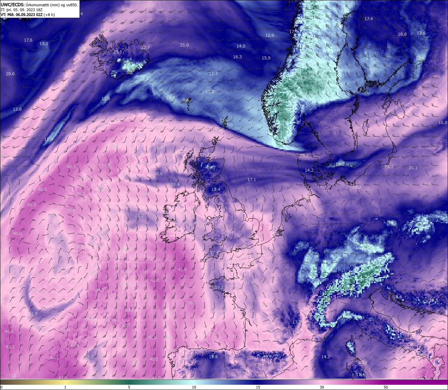Click the map value 40.3
The width and height of the screenshot is (448, 390).
[x=71, y=167]
